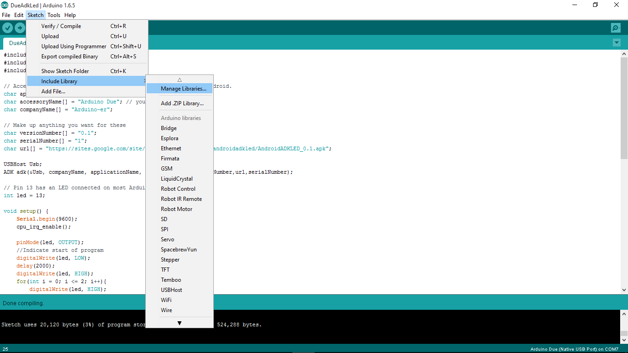This screenshot has height=353, width=628.
Task: Click the 'Serial.begin(9600);' code line
Action: click(x=47, y=219)
